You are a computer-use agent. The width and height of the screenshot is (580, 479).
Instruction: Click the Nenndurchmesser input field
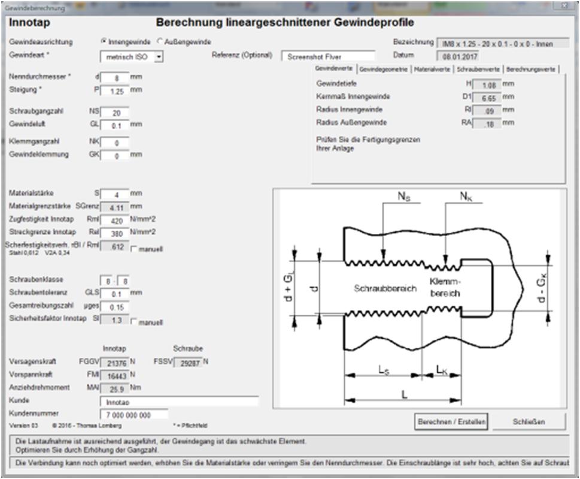click(x=114, y=77)
